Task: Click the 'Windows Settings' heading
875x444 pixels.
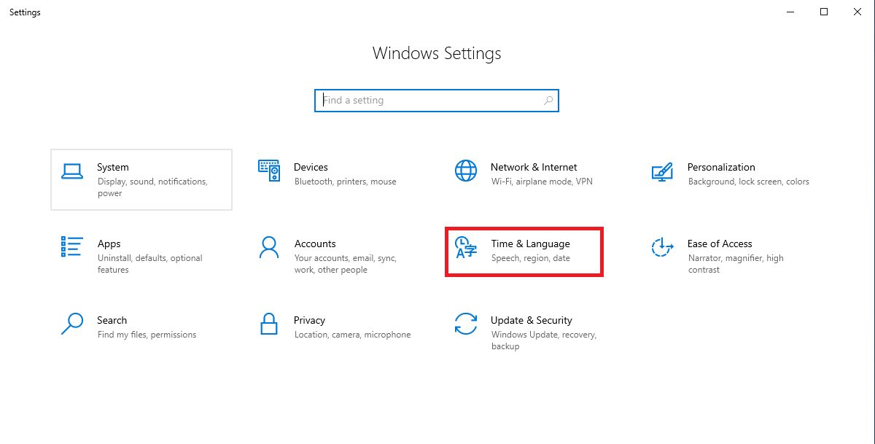Action: (437, 53)
